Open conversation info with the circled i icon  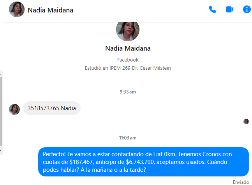point(247,9)
